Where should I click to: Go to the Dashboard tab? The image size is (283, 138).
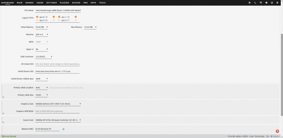(x=8, y=3)
